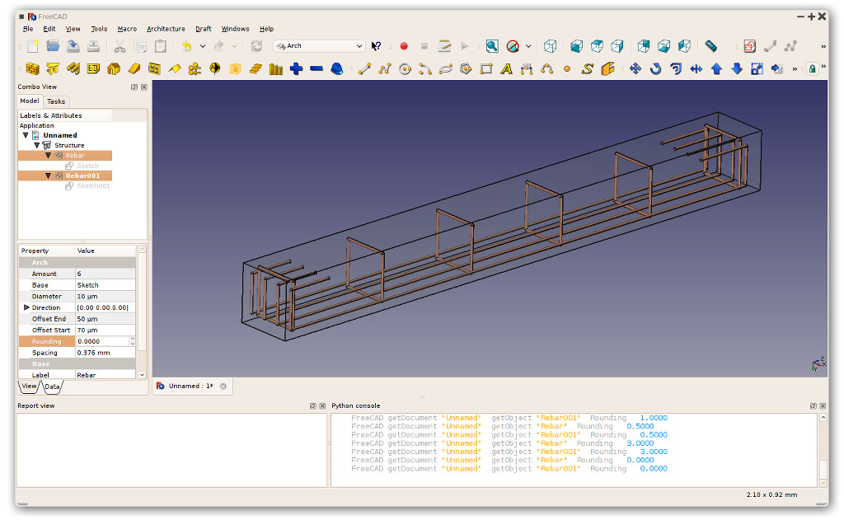Select the Unnamed : 1* document tab
Screen dimensions: 844x520
pyautogui.click(x=191, y=386)
